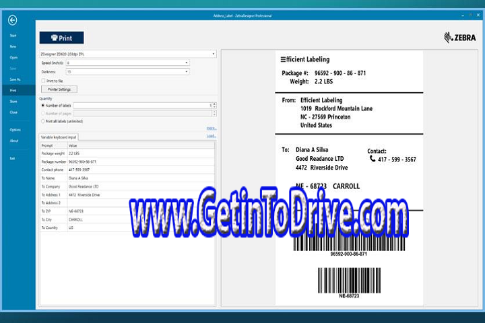
Task: Edit To Name value Diana A Silva
Action: (x=141, y=178)
